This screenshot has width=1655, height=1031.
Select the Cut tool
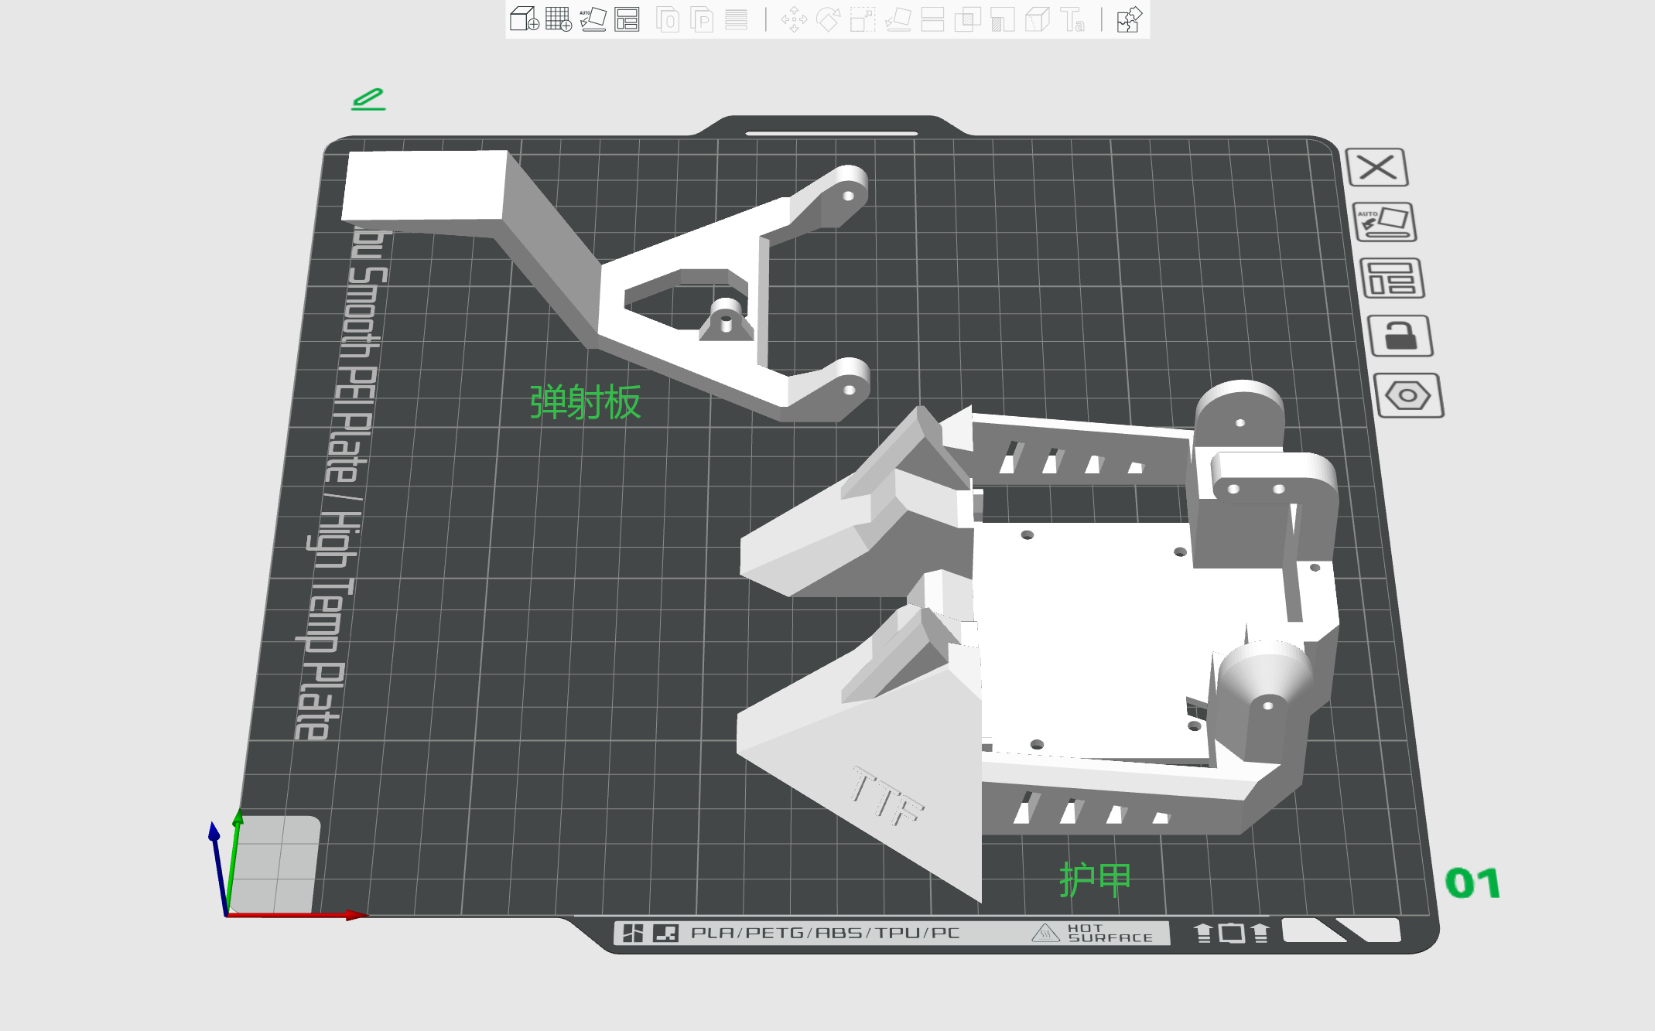click(932, 19)
